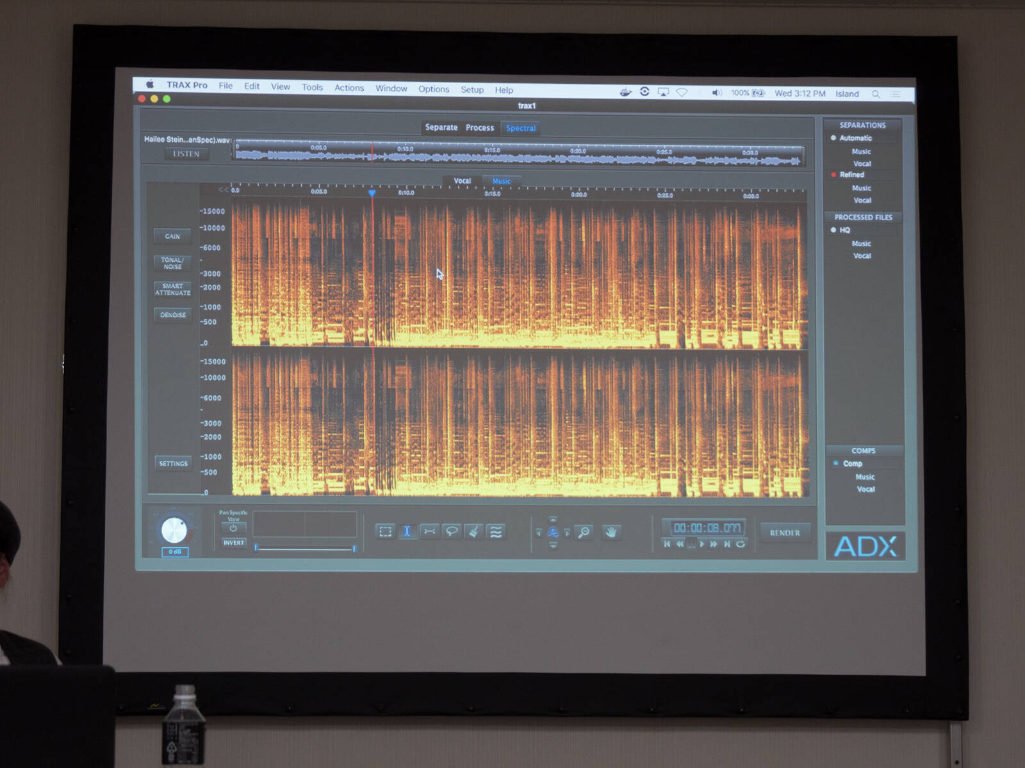
Task: Click the play transport button
Action: tap(702, 544)
